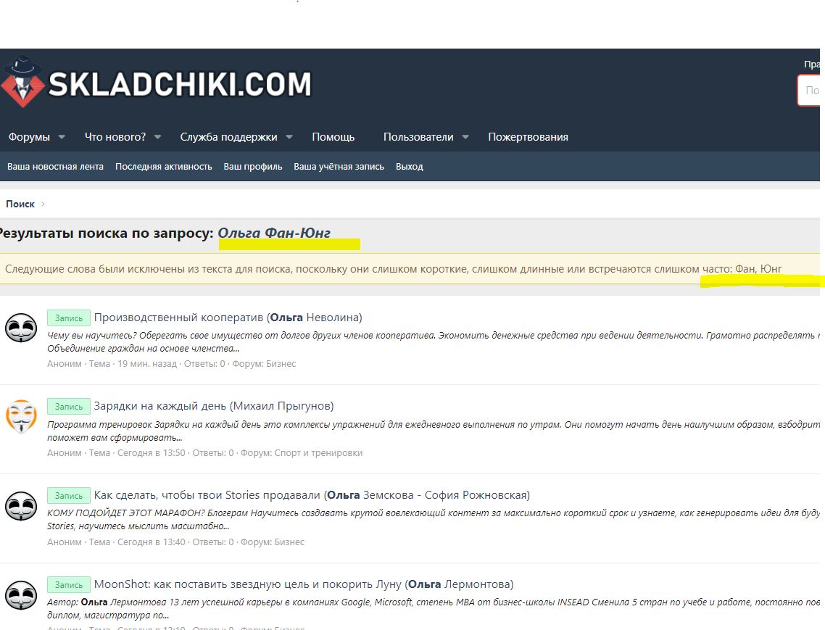Expand the Служба поддержки dropdown arrow
The width and height of the screenshot is (825, 630).
coord(289,137)
